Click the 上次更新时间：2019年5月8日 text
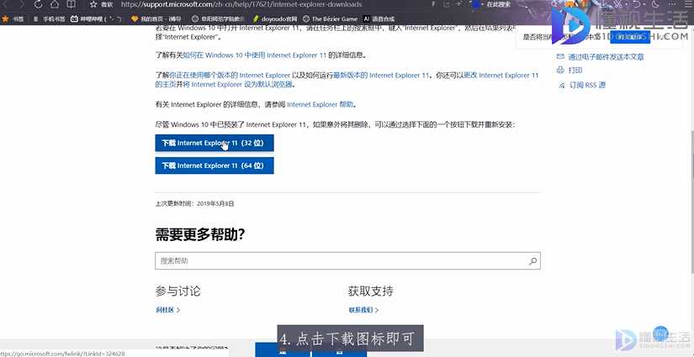The image size is (694, 357). click(195, 203)
